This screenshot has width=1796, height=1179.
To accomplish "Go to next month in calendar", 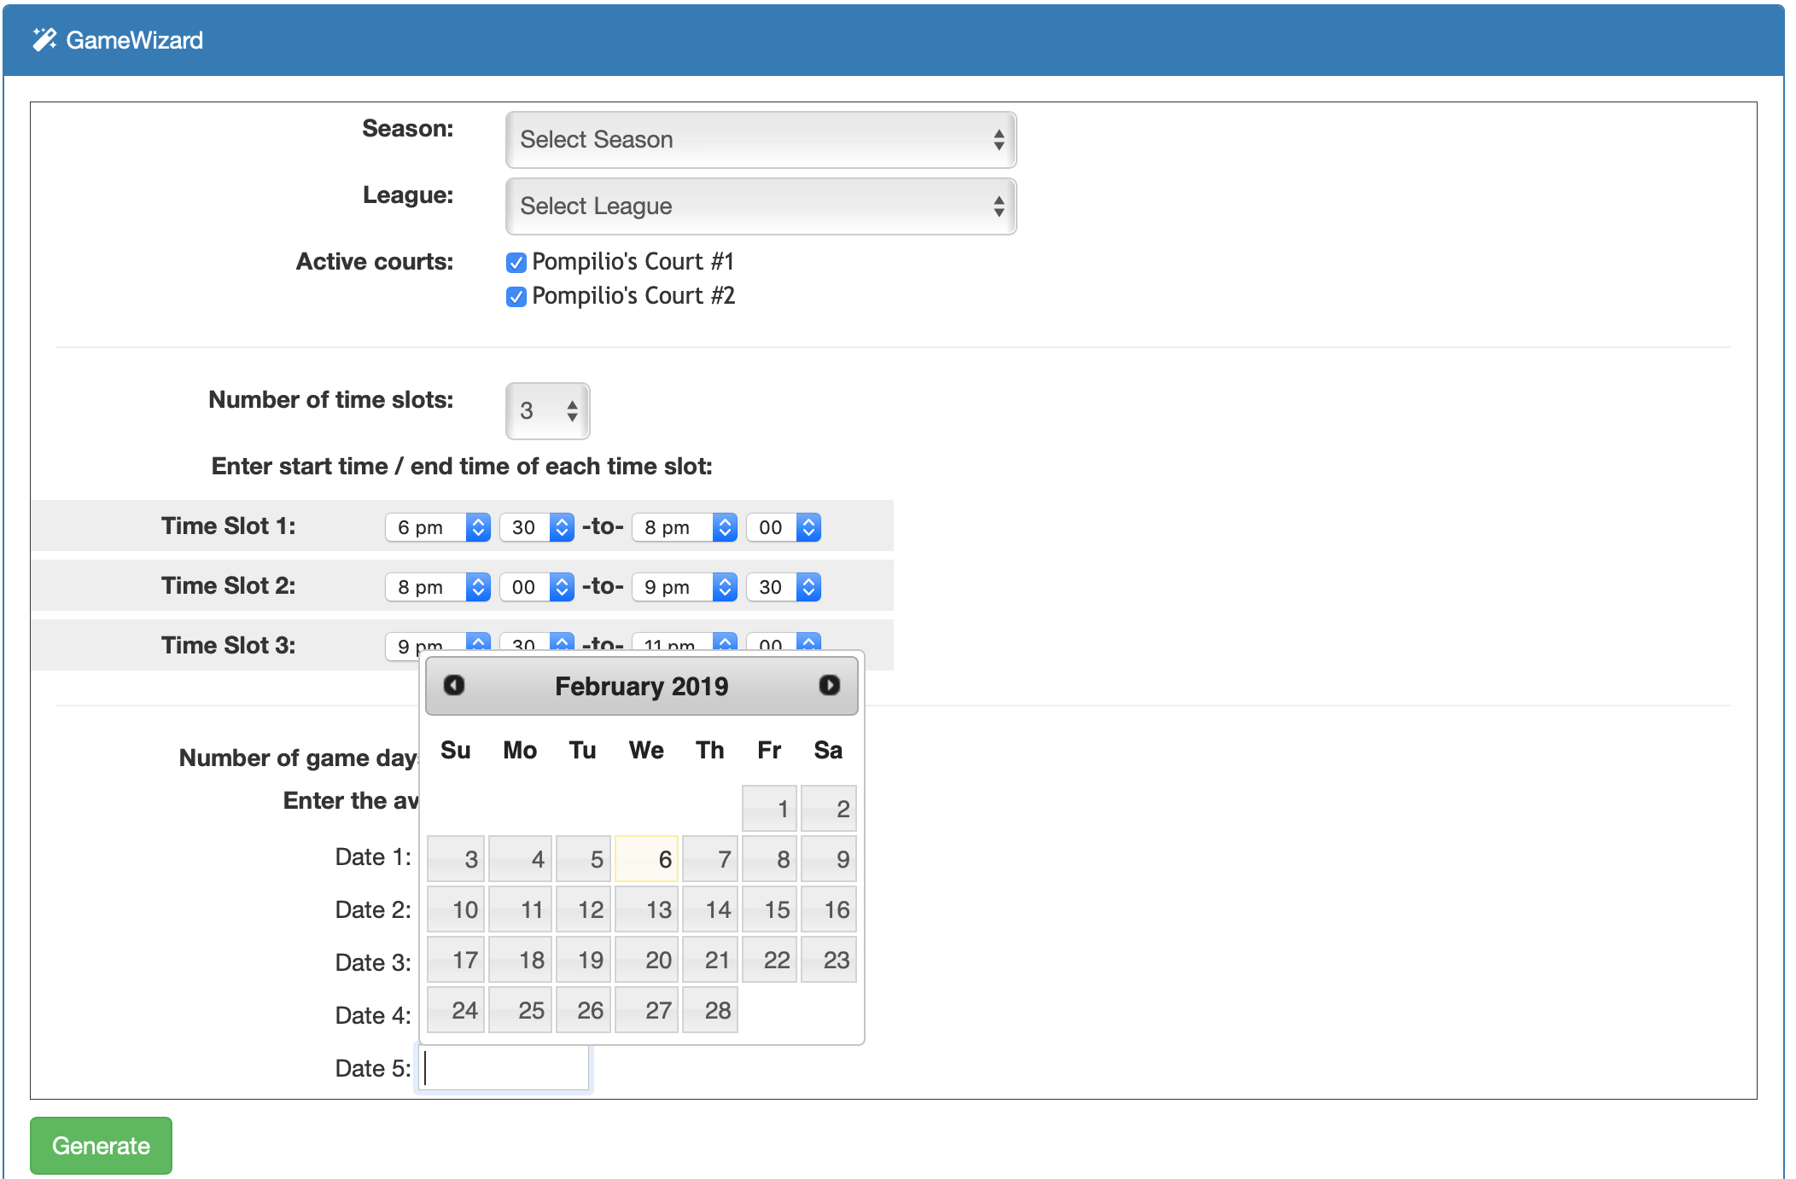I will [829, 685].
